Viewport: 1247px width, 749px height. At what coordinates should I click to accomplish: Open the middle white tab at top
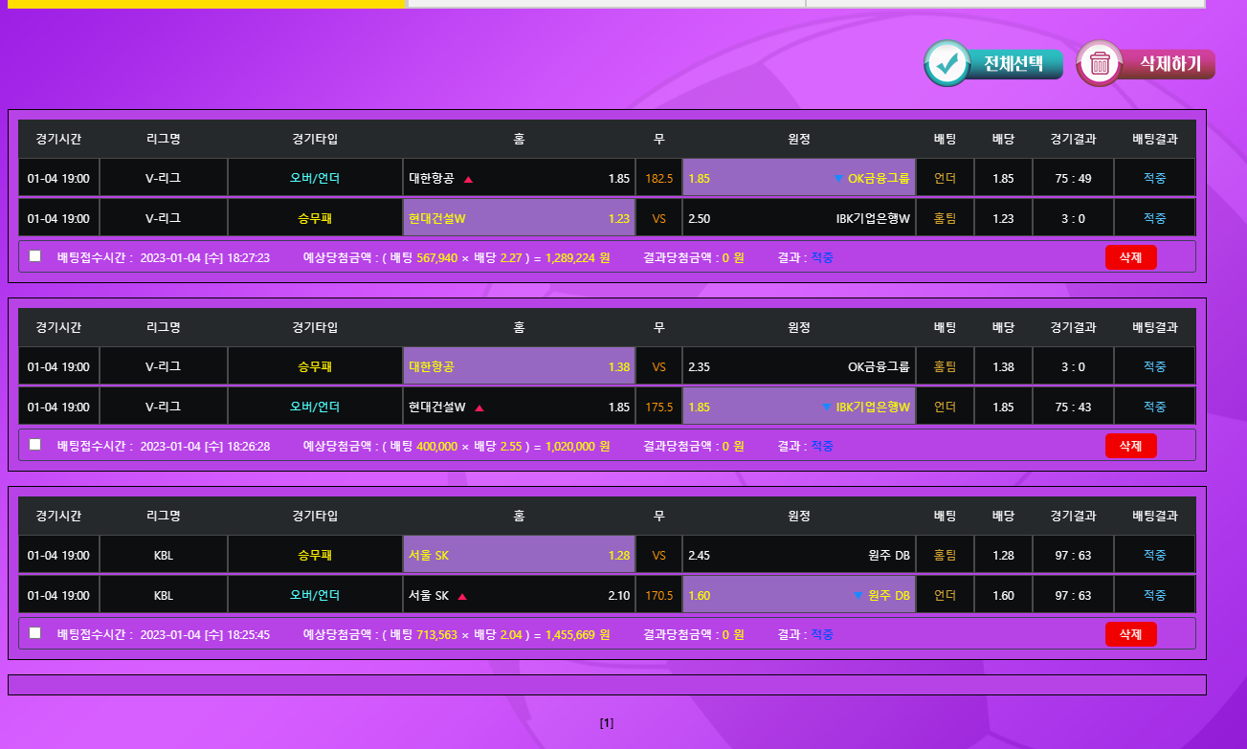[x=606, y=4]
